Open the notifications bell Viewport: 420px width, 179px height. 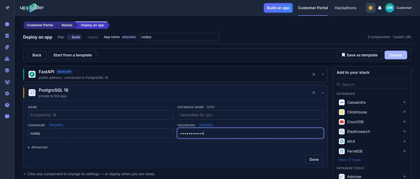point(380,8)
